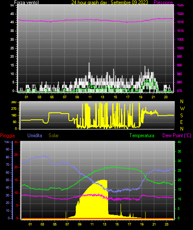Click the 1015 pressure axis value
The width and height of the screenshot is (193, 230).
180,22
